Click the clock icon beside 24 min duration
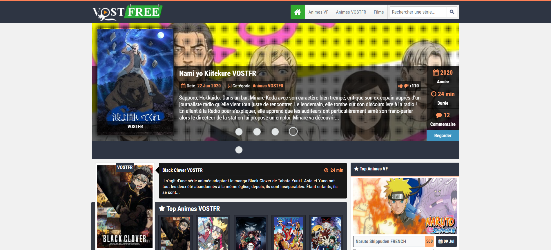The image size is (551, 250). pos(434,94)
